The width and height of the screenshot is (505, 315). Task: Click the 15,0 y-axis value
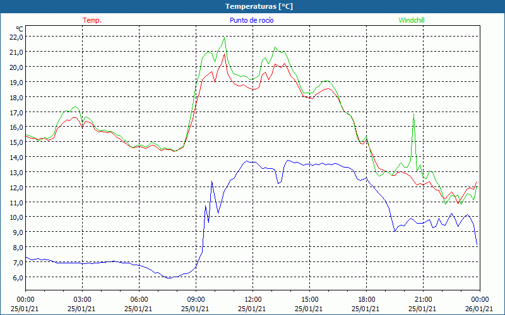tap(17, 142)
